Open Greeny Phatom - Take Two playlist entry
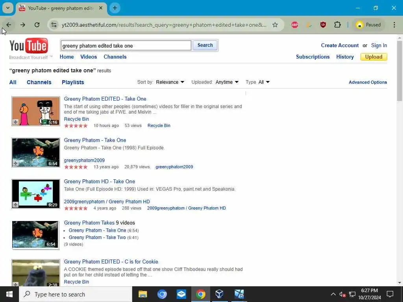The height and width of the screenshot is (302, 403). [97, 238]
